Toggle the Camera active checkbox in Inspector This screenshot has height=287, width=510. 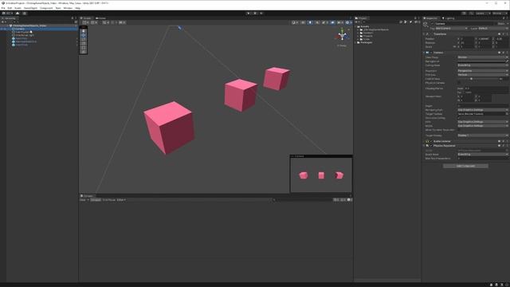pos(432,24)
